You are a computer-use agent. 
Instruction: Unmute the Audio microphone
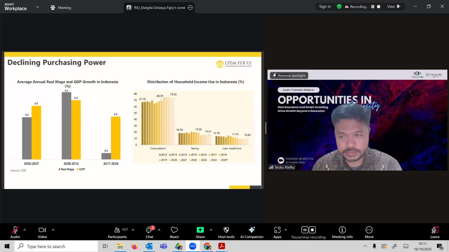pyautogui.click(x=15, y=232)
